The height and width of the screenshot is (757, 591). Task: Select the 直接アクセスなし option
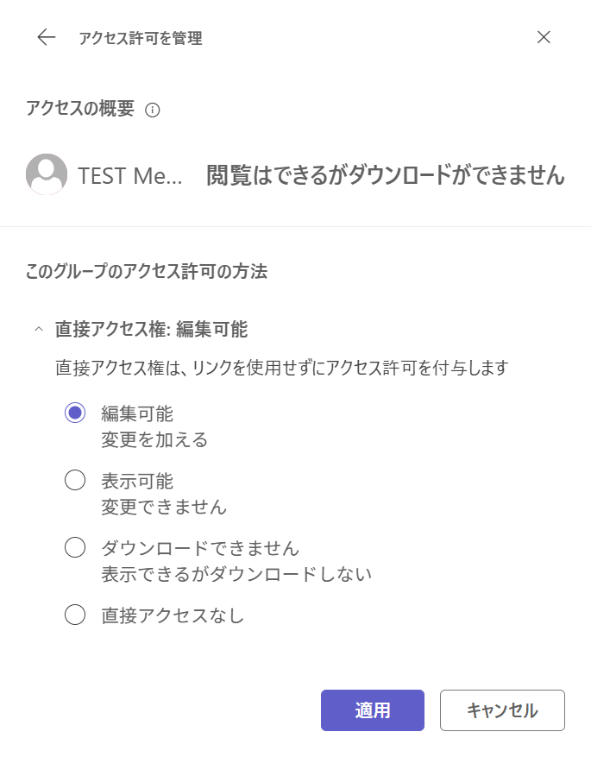[x=75, y=615]
